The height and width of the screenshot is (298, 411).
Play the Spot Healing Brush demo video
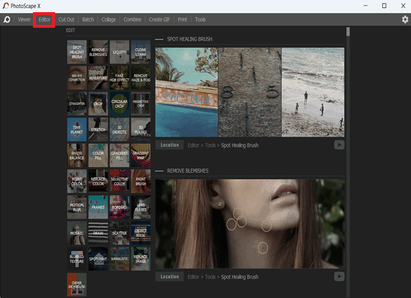pos(339,145)
